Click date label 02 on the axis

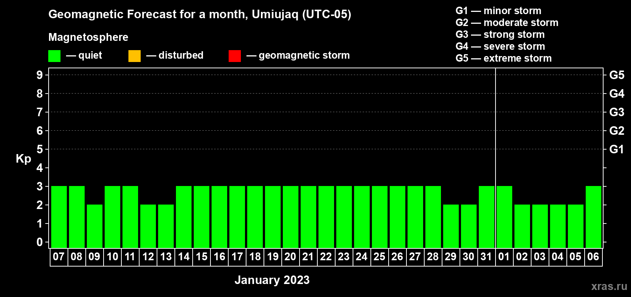(x=522, y=257)
